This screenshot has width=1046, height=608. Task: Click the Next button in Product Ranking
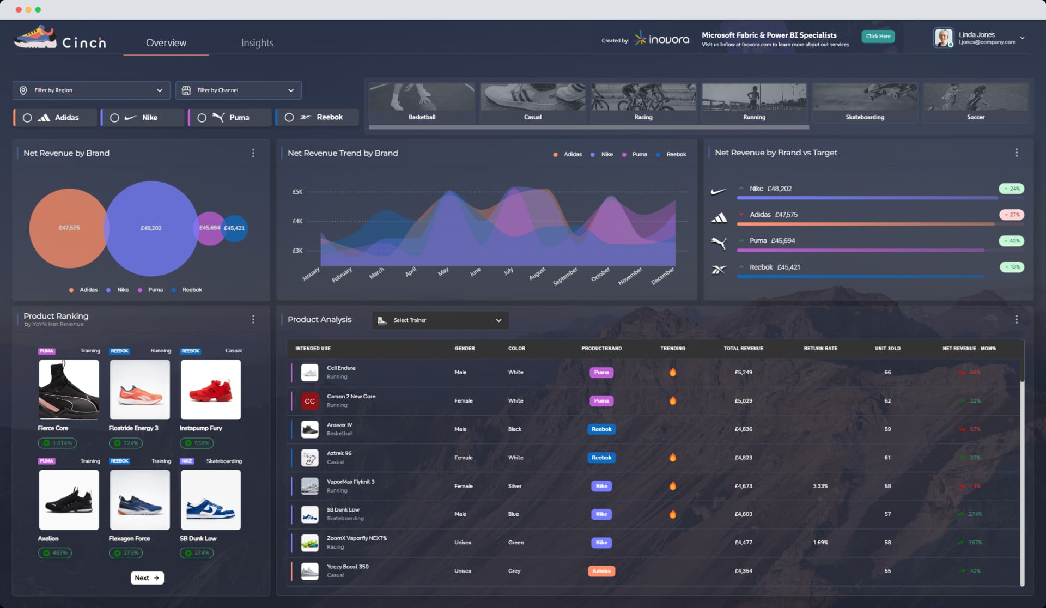147,577
